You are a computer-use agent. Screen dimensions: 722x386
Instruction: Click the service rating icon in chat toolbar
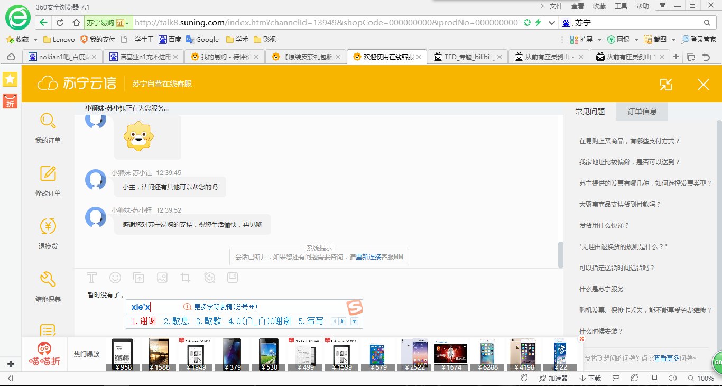[209, 278]
